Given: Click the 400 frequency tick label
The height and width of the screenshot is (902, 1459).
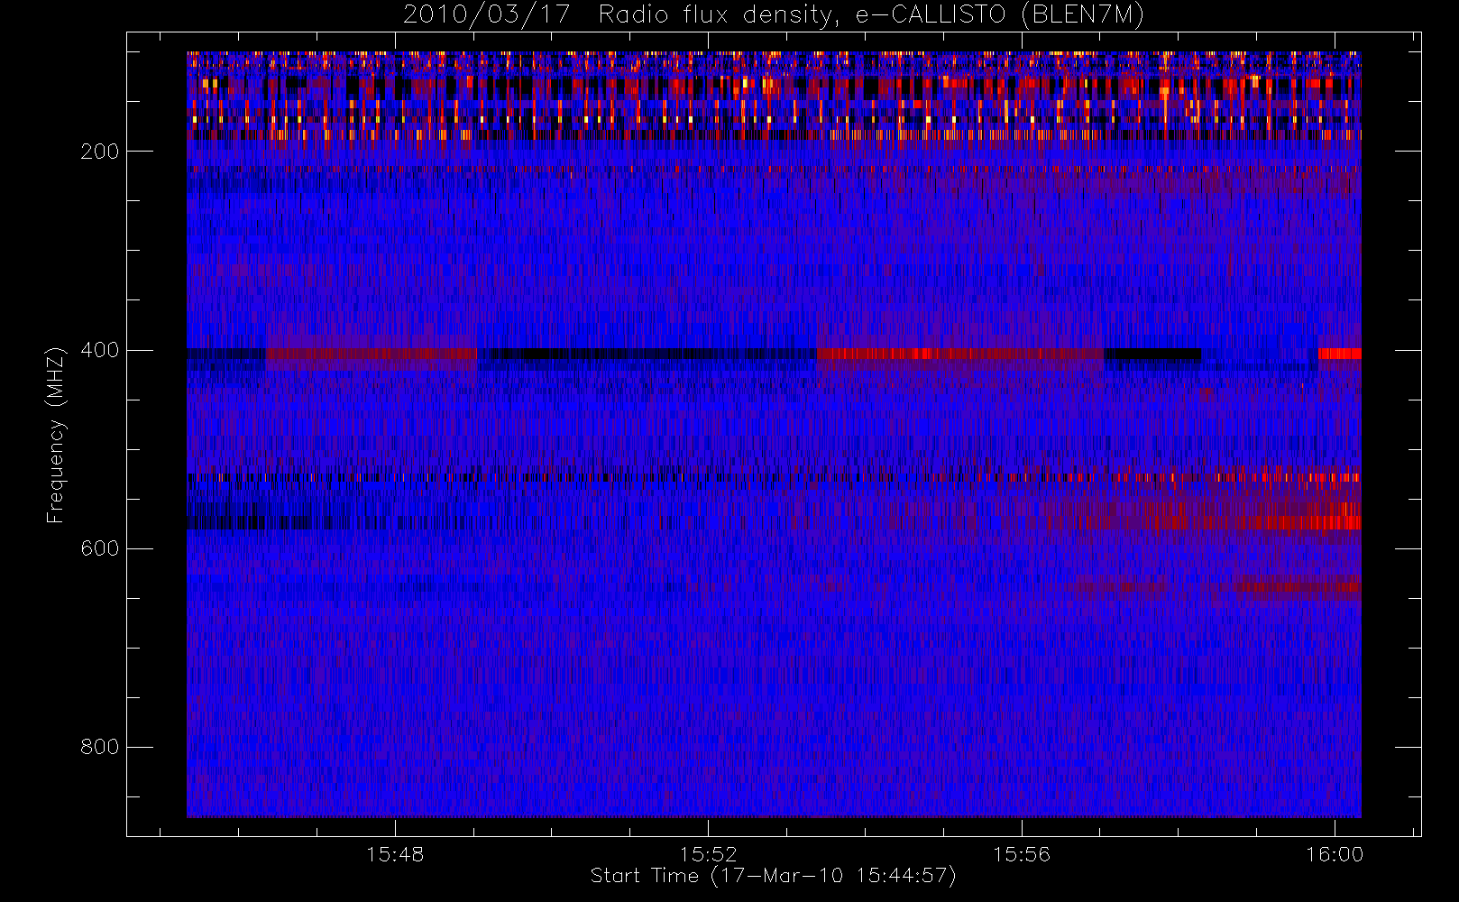Looking at the screenshot, I should click(x=100, y=350).
